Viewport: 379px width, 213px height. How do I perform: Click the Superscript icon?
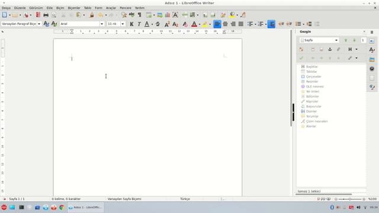coord(167,24)
